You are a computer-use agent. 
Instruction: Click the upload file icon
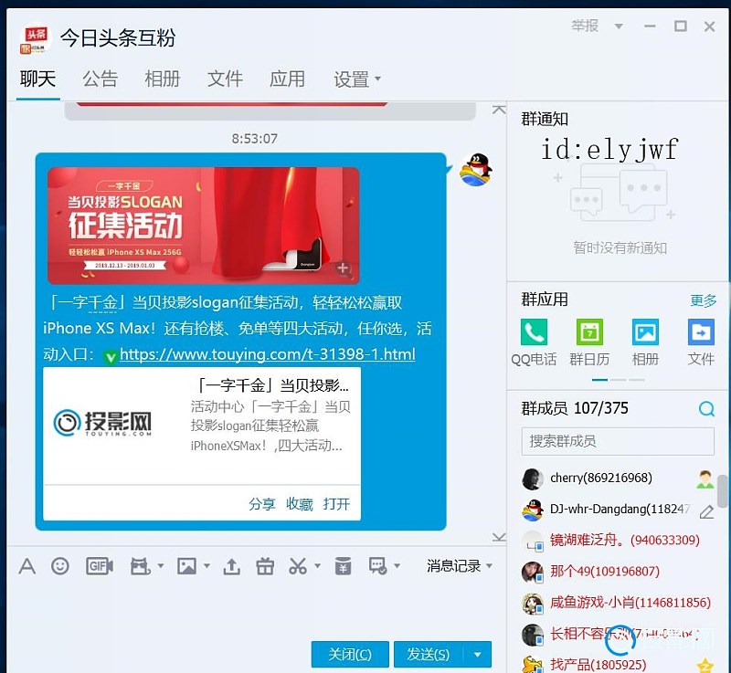click(x=232, y=566)
